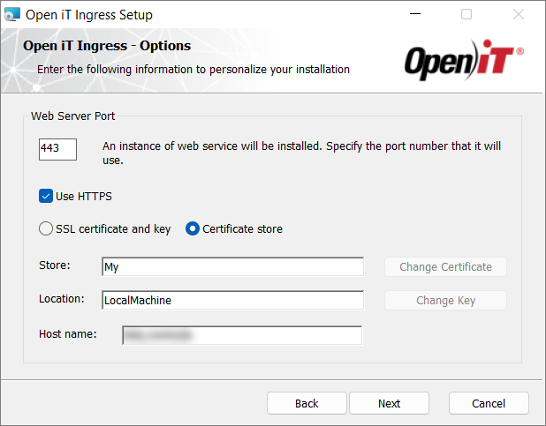
Task: Click the Host name input field
Action: click(242, 335)
